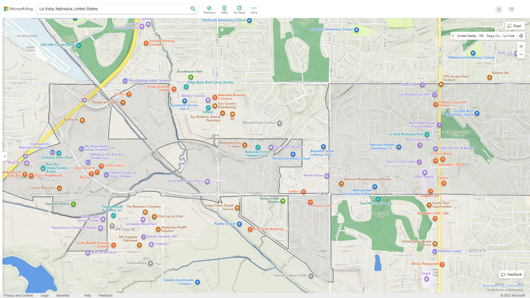
Task: Click the search magnifying glass icon
Action: (x=193, y=9)
